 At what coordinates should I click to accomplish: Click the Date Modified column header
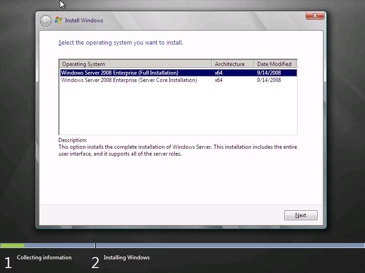tap(276, 64)
